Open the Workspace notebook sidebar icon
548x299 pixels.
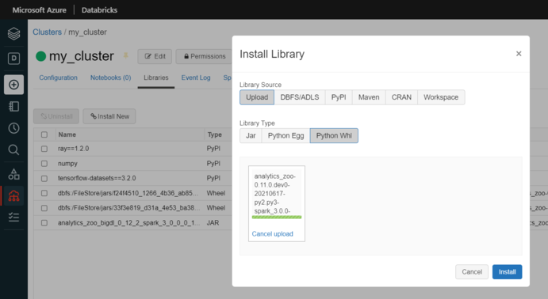[13, 106]
